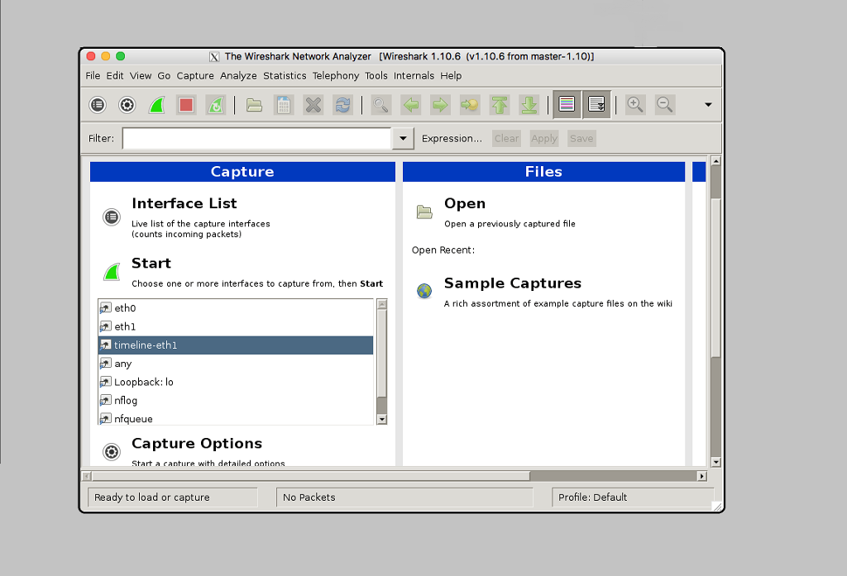This screenshot has width=847, height=576.
Task: Reload this capture file icon
Action: pos(343,105)
